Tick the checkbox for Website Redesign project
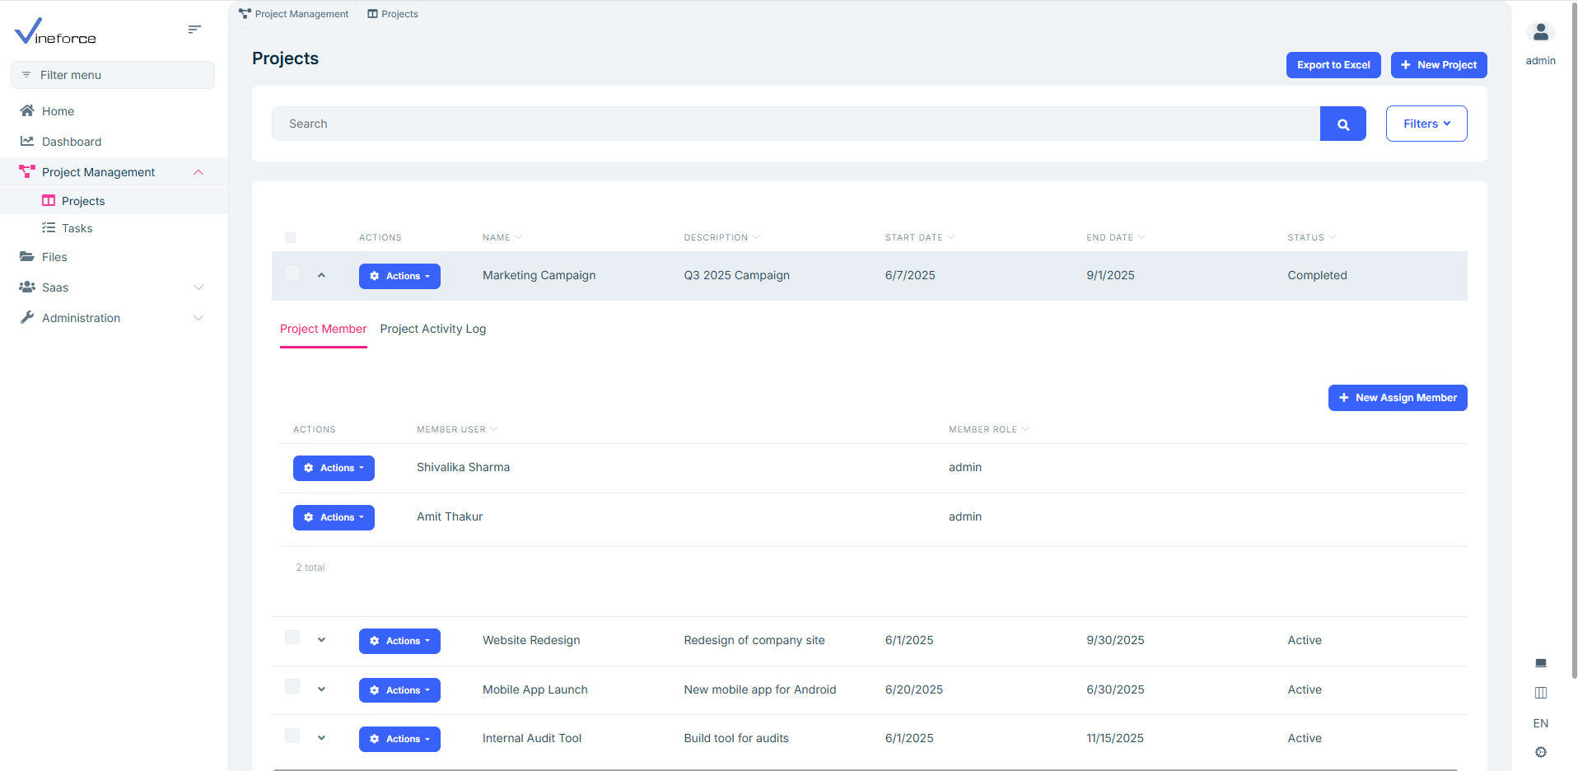 (292, 638)
